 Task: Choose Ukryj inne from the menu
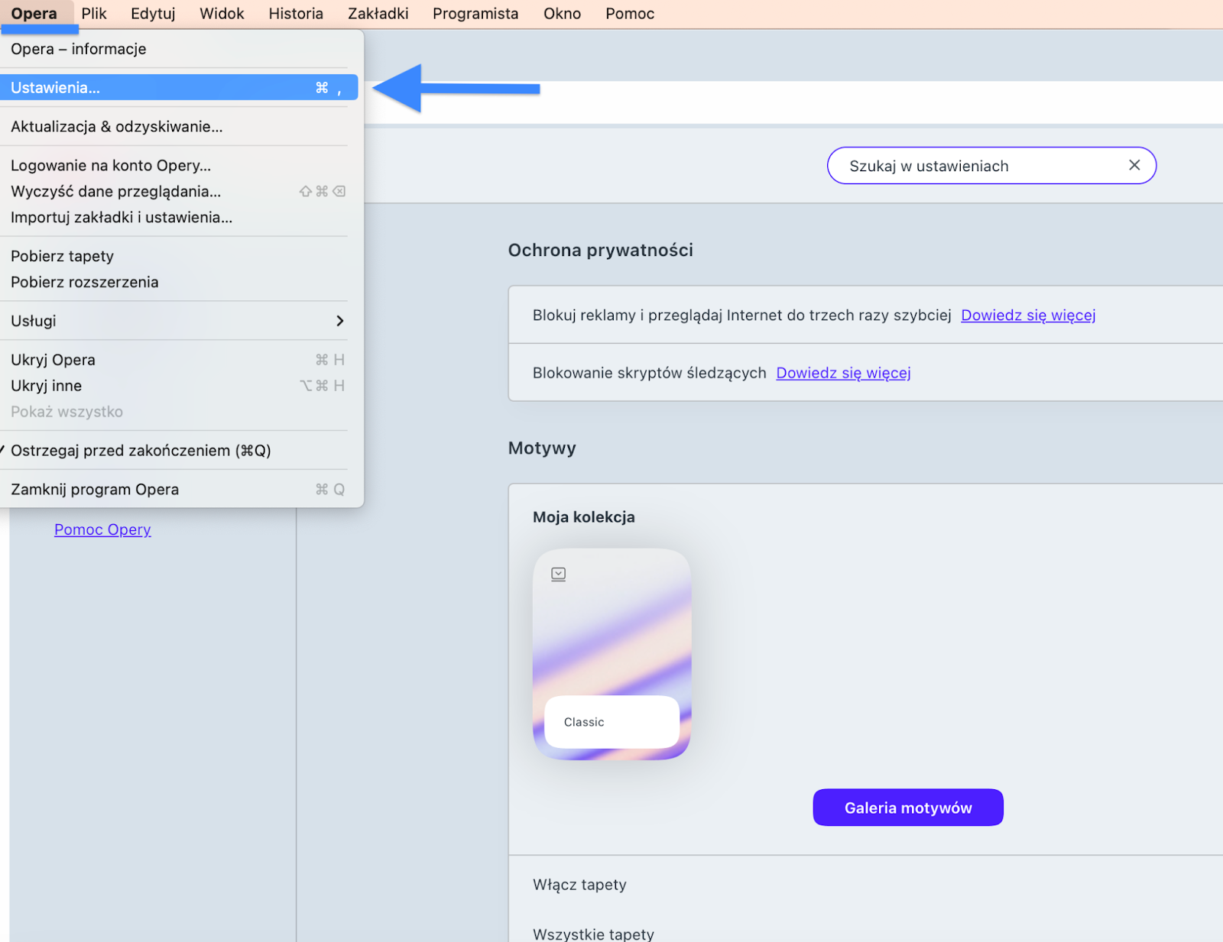[x=179, y=387]
